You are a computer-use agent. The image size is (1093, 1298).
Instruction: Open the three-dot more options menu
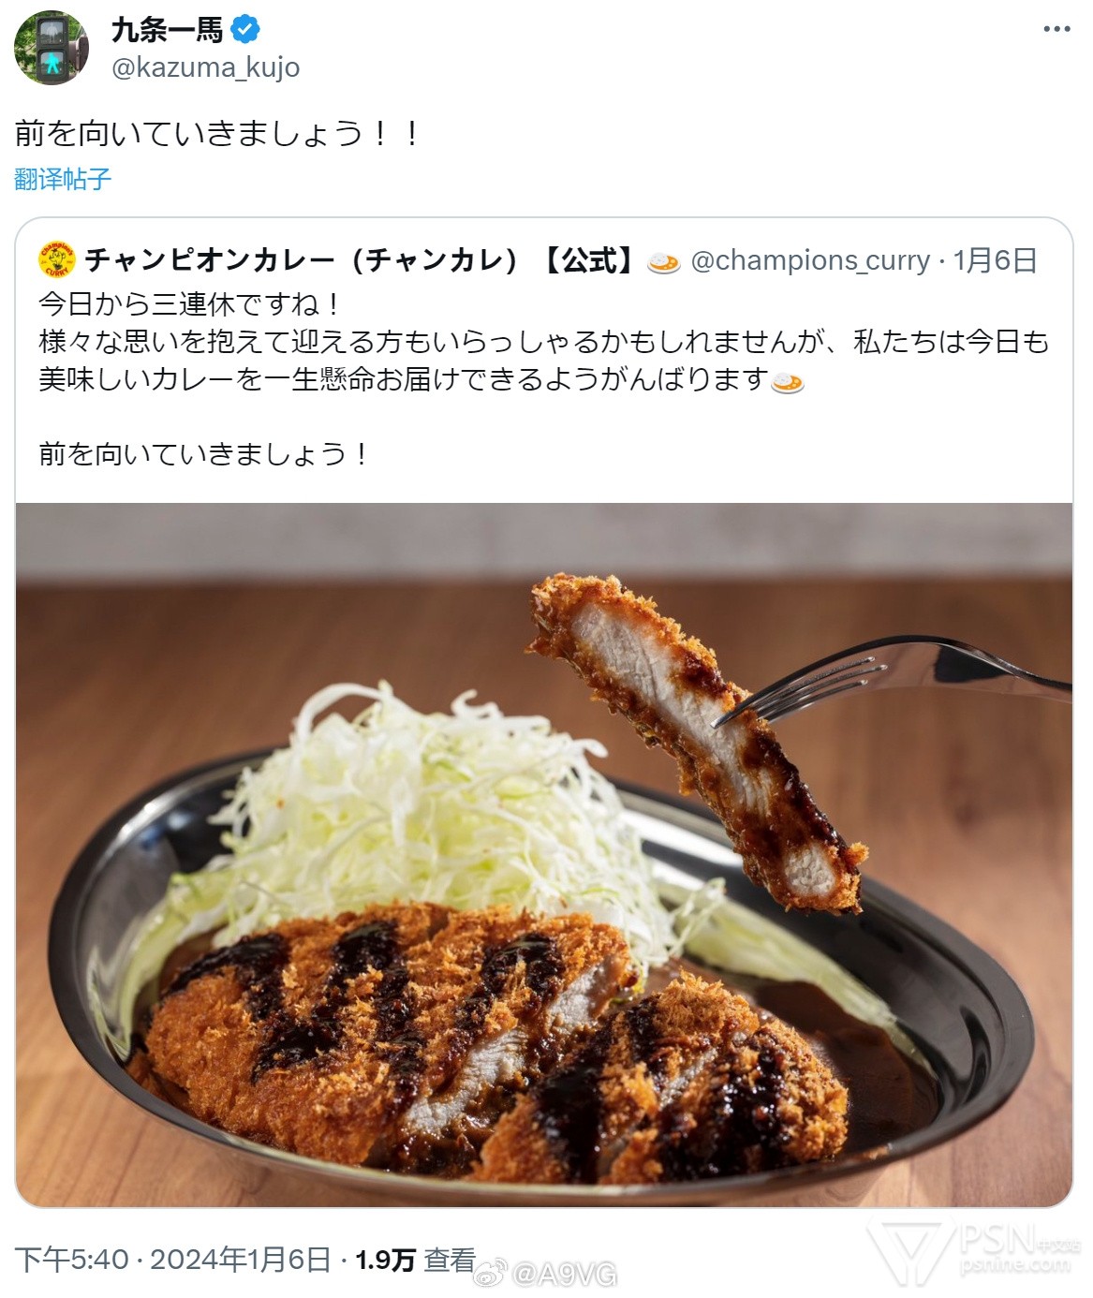1056,29
